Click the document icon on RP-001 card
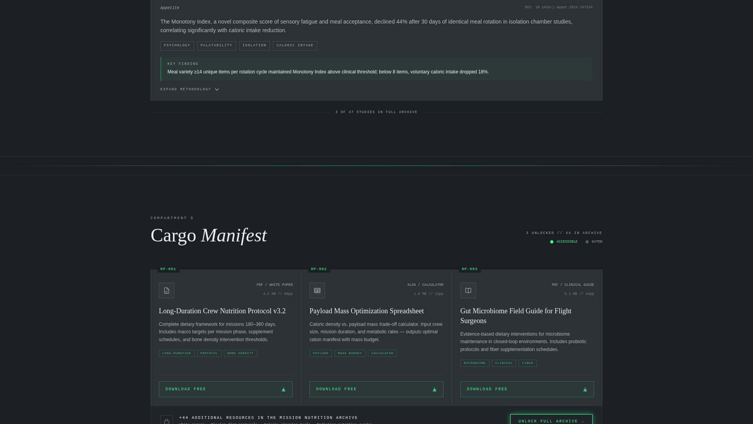Image resolution: width=753 pixels, height=424 pixels. (167, 291)
